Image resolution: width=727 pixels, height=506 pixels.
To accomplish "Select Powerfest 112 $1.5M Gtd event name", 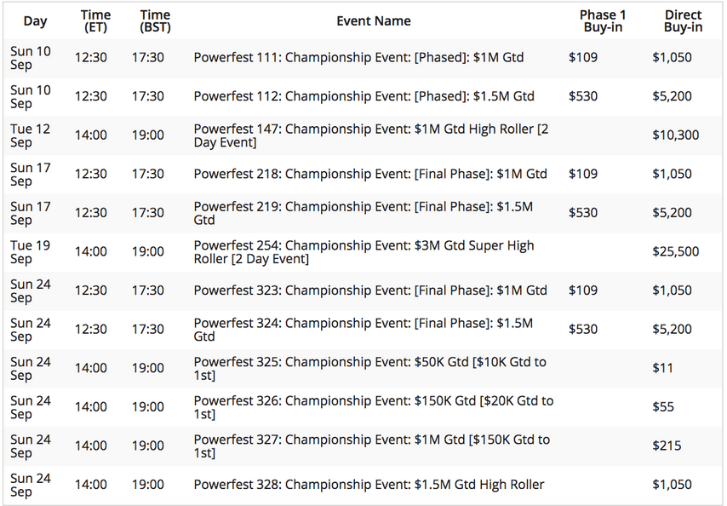I will (364, 96).
